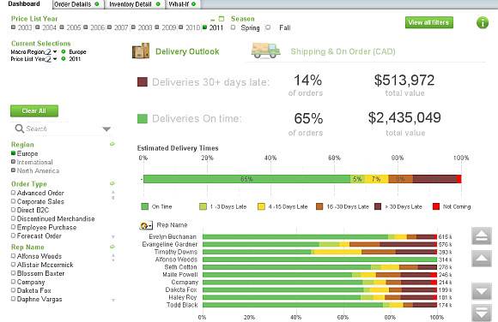The height and width of the screenshot is (322, 498).
Task: Click the magnifier search icon
Action: (x=20, y=128)
